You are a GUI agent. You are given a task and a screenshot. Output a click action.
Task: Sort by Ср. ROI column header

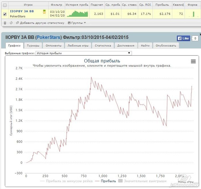[x=145, y=5]
